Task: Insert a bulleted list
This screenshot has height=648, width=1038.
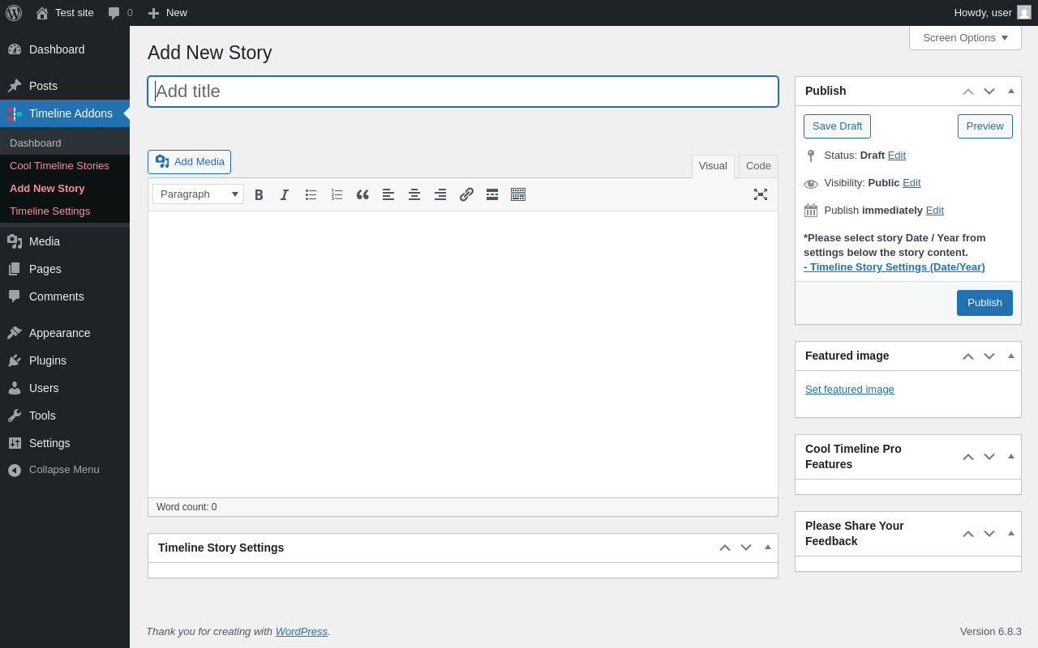Action: [311, 194]
